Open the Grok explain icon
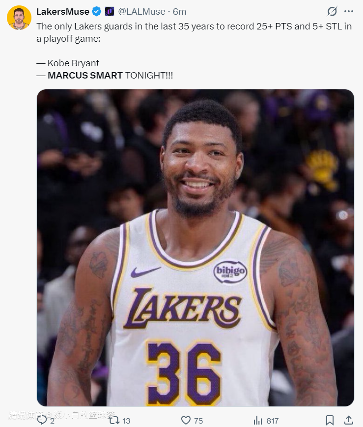Screen dimensions: 363x427 pyautogui.click(x=332, y=11)
